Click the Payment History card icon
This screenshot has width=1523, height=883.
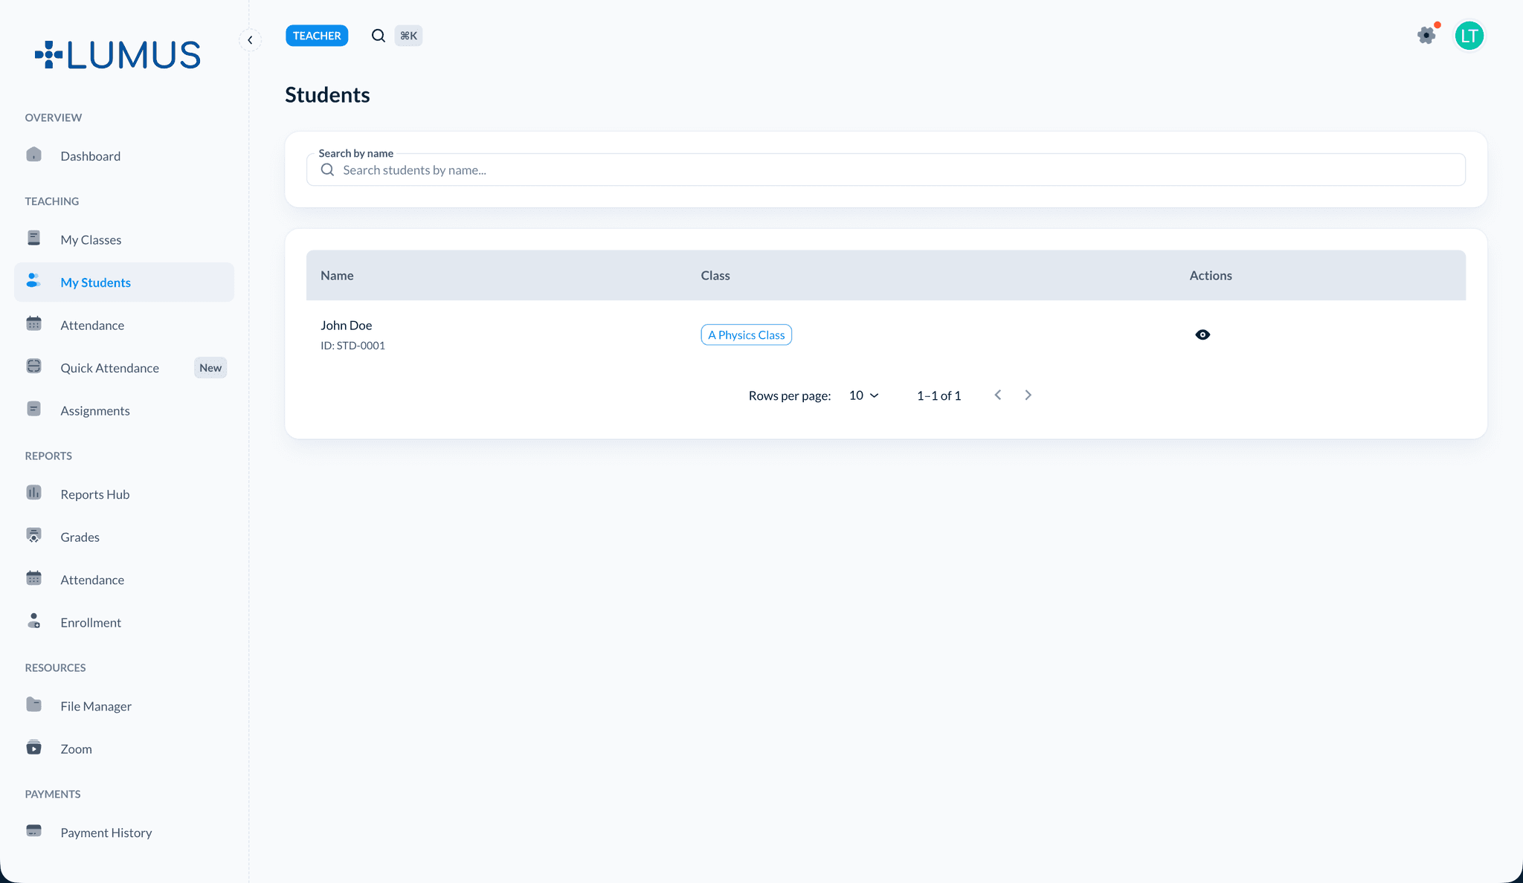34,831
